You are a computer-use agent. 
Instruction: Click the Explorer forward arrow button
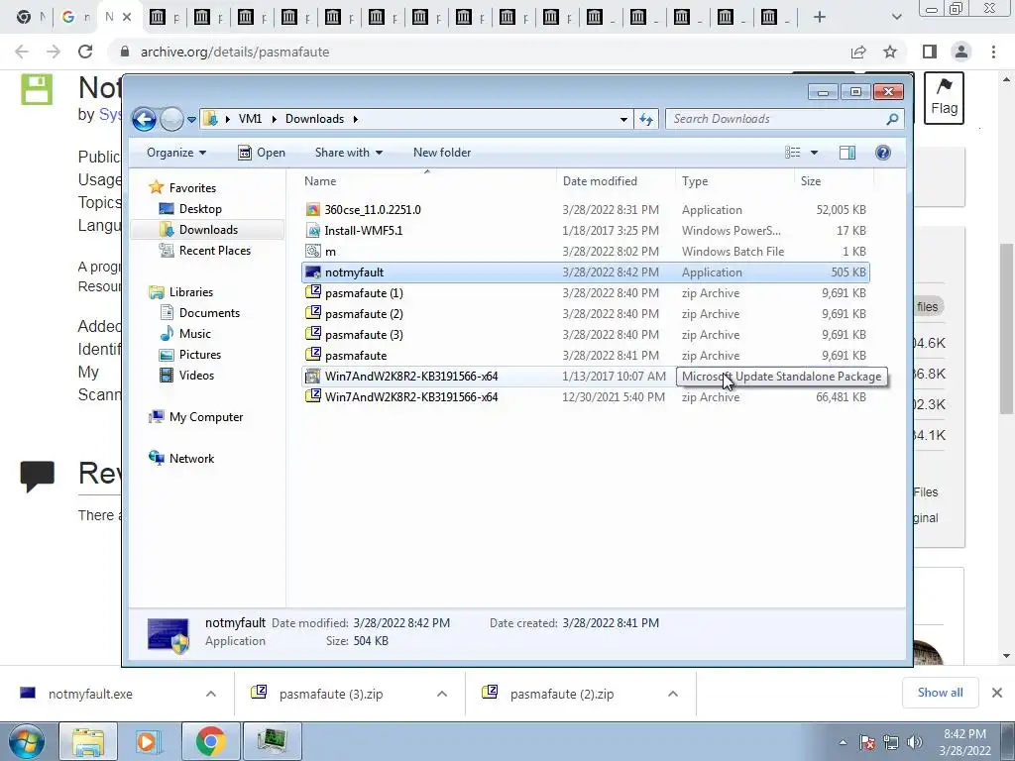pos(171,119)
